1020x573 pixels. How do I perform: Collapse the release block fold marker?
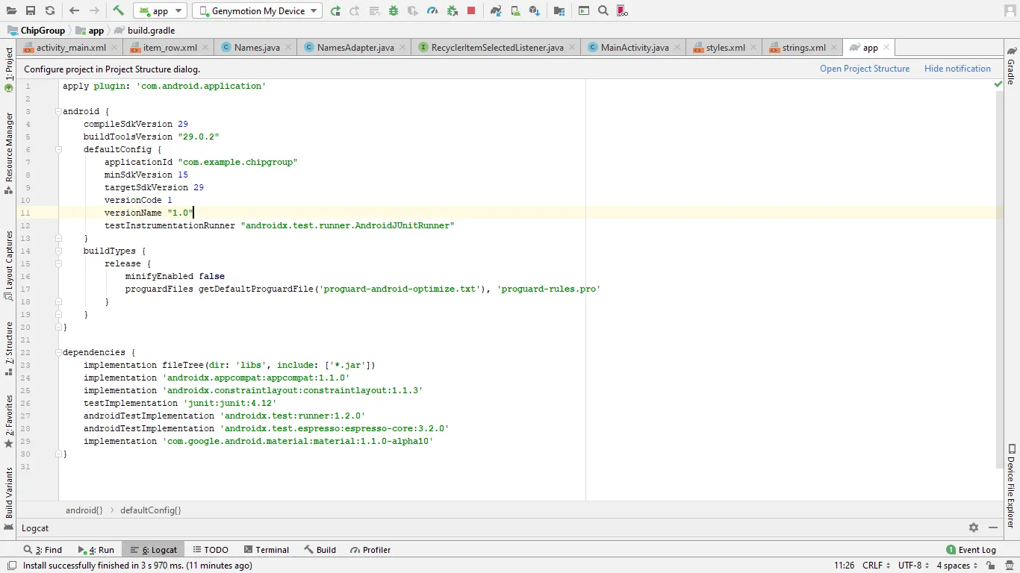click(x=58, y=263)
